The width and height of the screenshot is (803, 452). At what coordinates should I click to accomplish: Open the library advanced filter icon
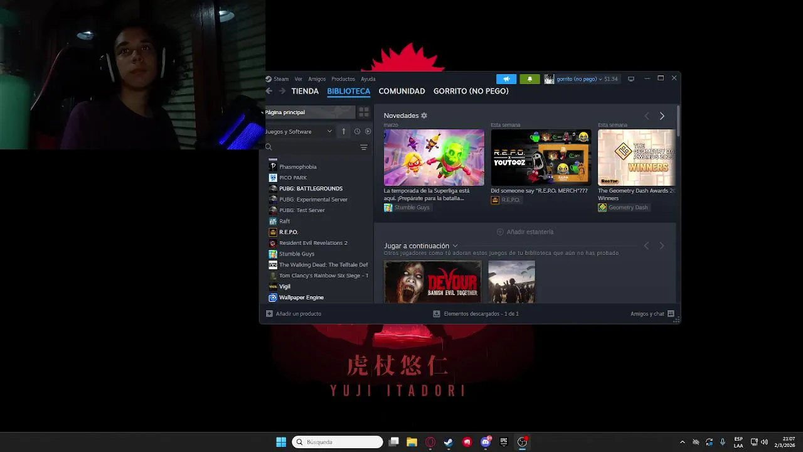click(x=364, y=147)
